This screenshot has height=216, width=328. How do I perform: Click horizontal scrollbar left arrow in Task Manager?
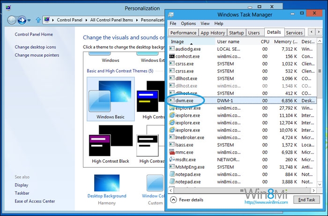pyautogui.click(x=171, y=190)
